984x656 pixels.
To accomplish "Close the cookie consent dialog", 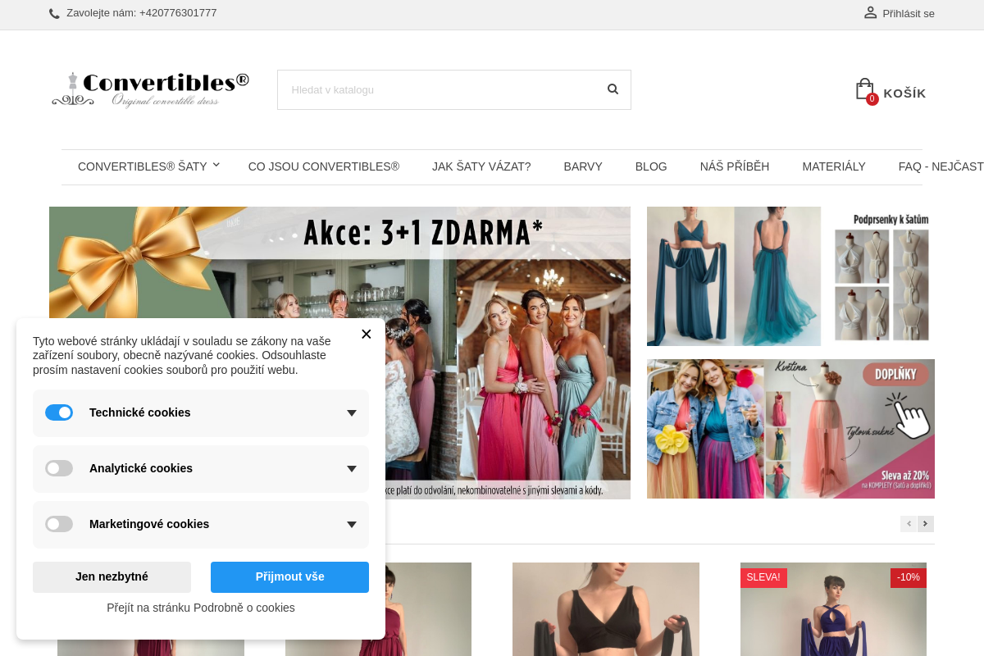I will point(366,334).
